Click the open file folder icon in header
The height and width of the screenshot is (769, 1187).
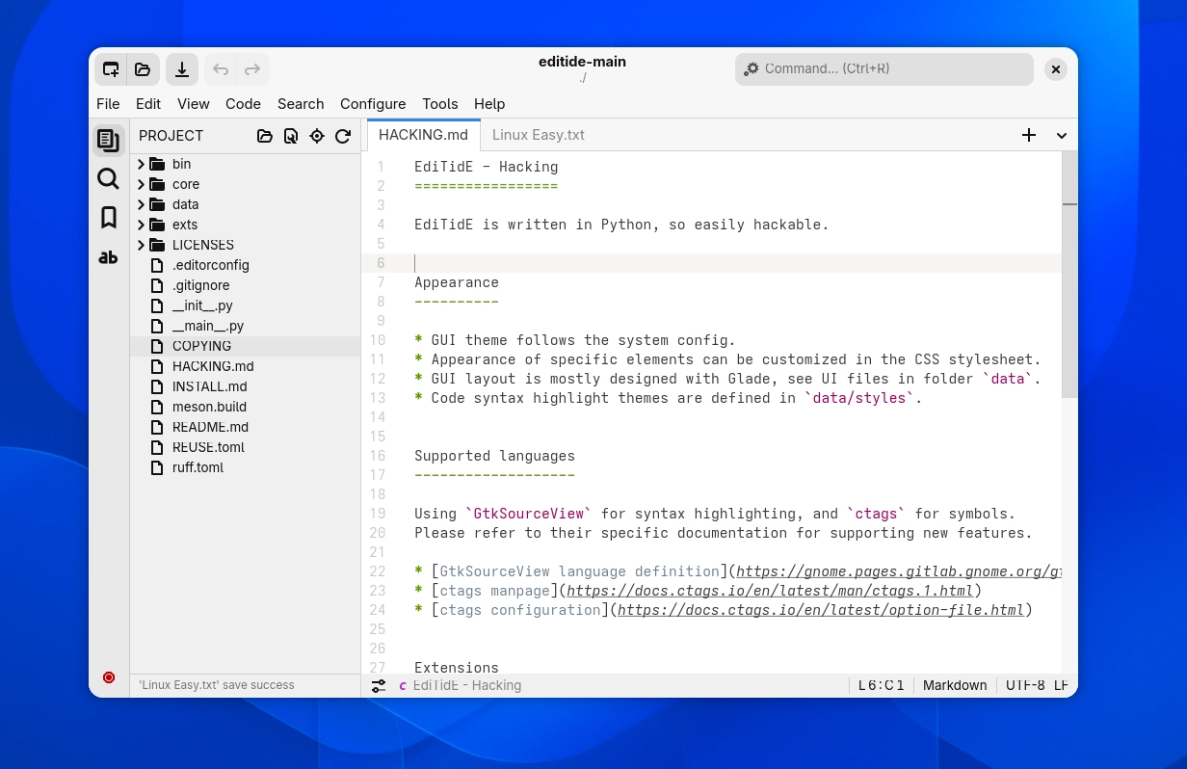tap(143, 69)
